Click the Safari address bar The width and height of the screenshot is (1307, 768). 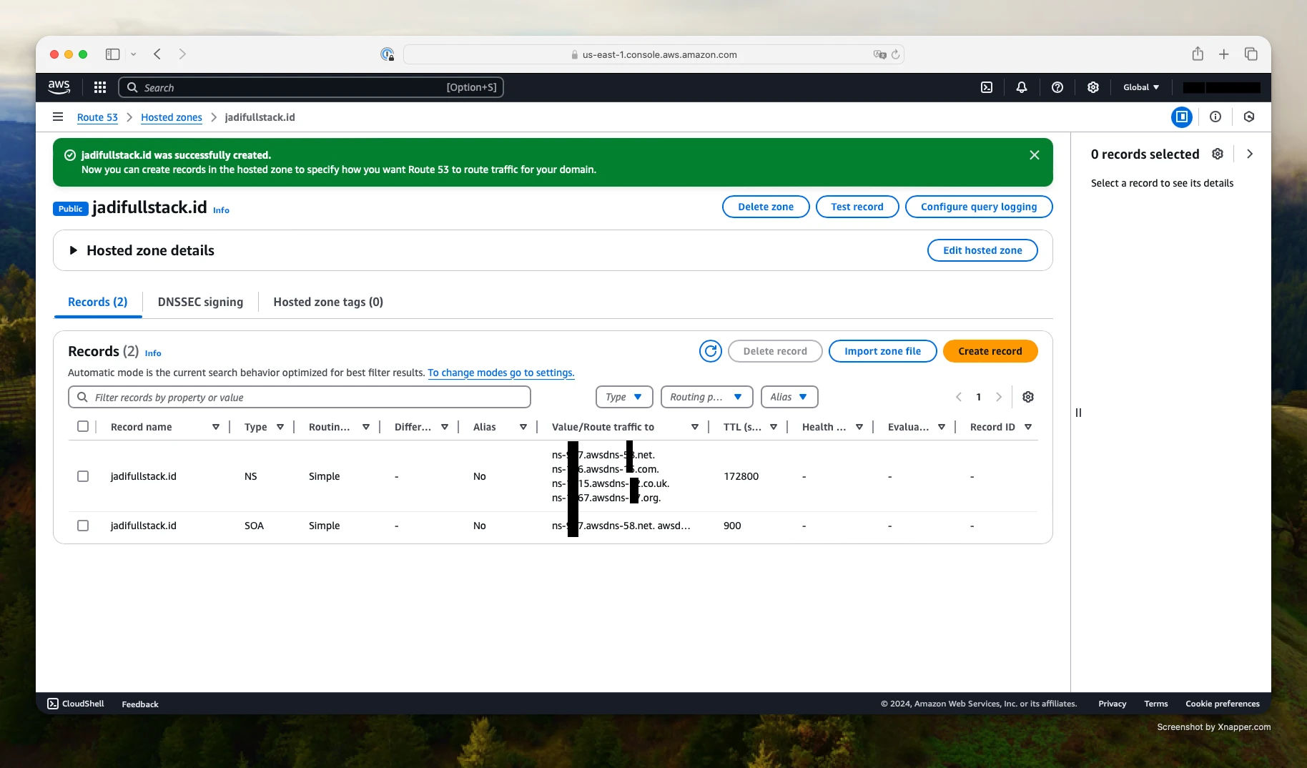[x=653, y=54]
